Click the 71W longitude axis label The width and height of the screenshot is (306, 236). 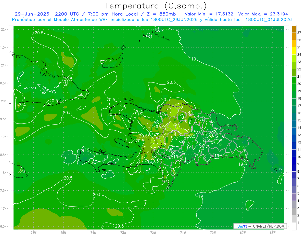click(x=183, y=232)
